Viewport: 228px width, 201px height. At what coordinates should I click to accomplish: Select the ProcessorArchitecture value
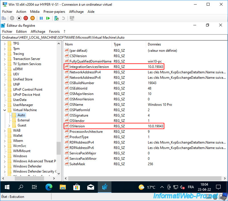[x=86, y=132]
